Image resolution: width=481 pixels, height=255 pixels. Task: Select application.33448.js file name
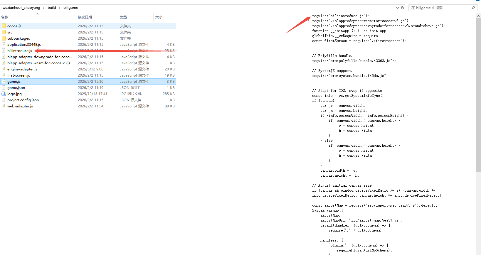(x=24, y=45)
